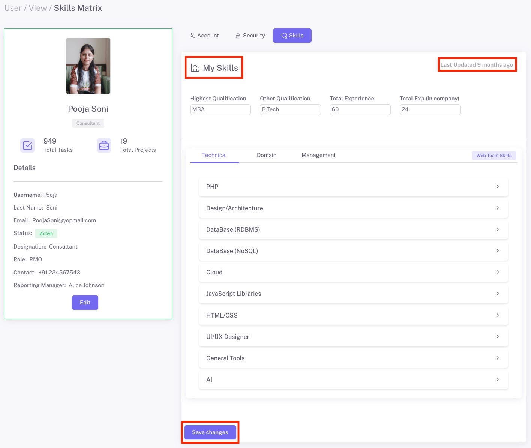Expand the DataBase (NoSQL) row
531x448 pixels.
click(353, 251)
